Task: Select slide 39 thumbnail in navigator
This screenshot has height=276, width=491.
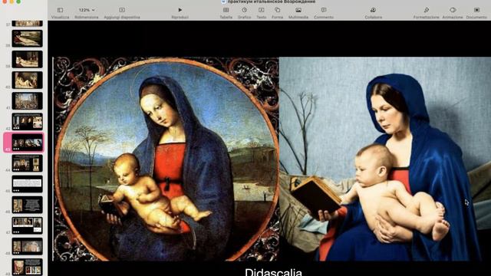Action: click(28, 59)
